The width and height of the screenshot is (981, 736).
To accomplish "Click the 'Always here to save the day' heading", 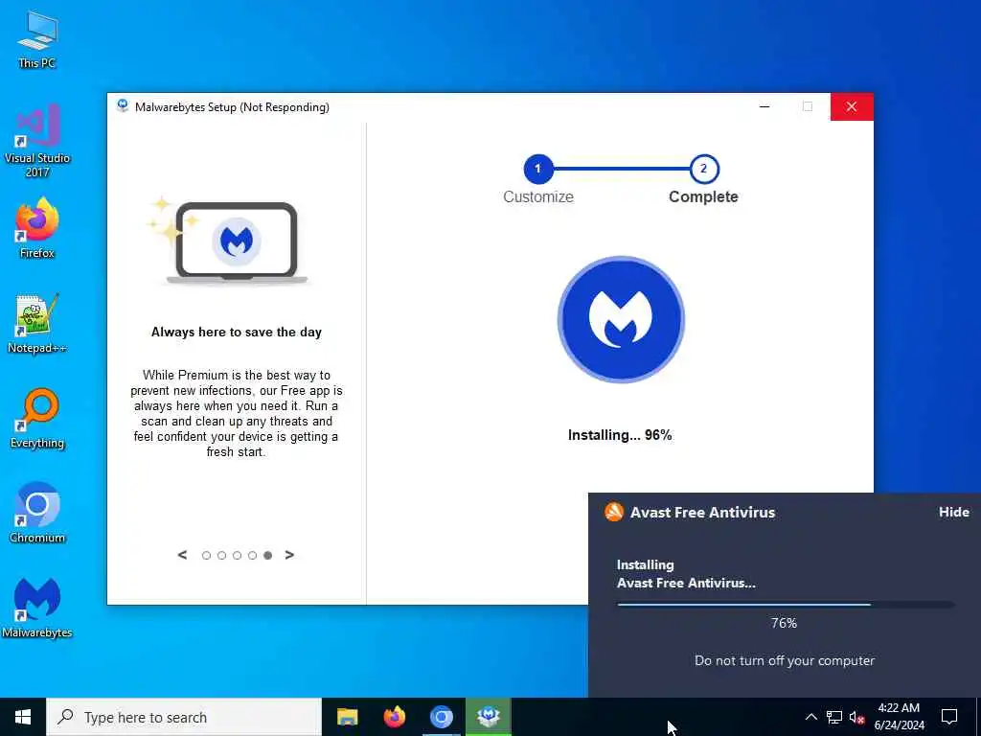I will click(x=237, y=333).
